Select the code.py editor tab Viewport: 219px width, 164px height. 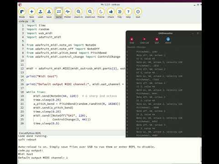click(24, 21)
